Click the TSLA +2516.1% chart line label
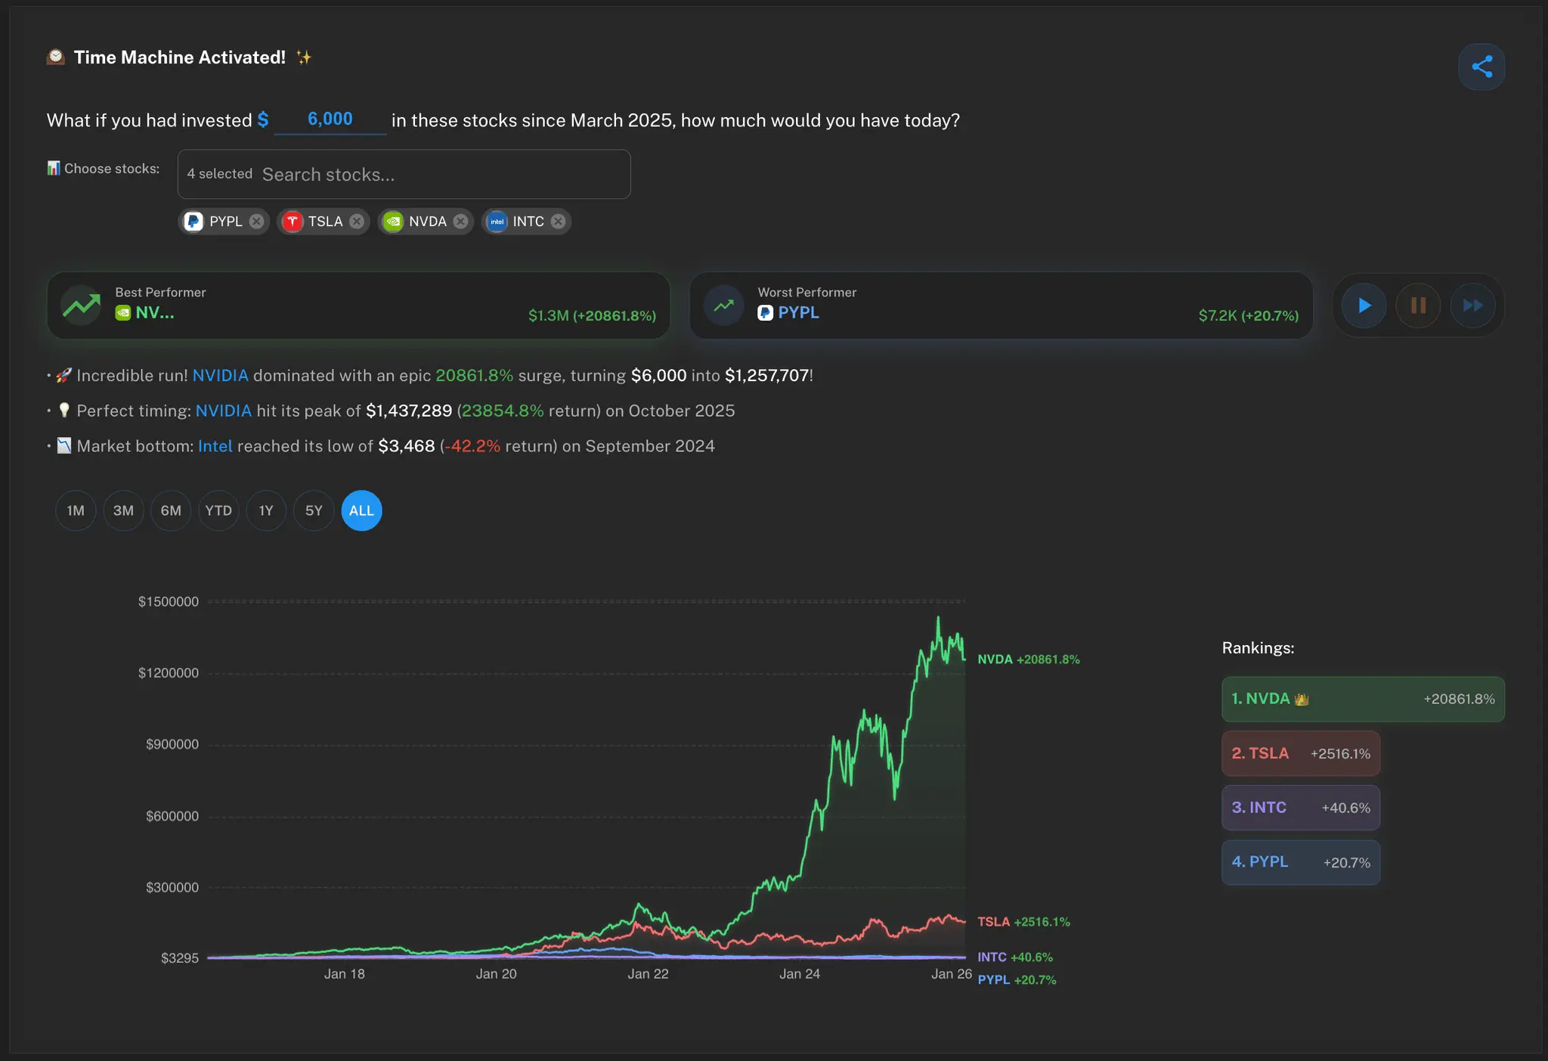The image size is (1548, 1061). [1023, 922]
